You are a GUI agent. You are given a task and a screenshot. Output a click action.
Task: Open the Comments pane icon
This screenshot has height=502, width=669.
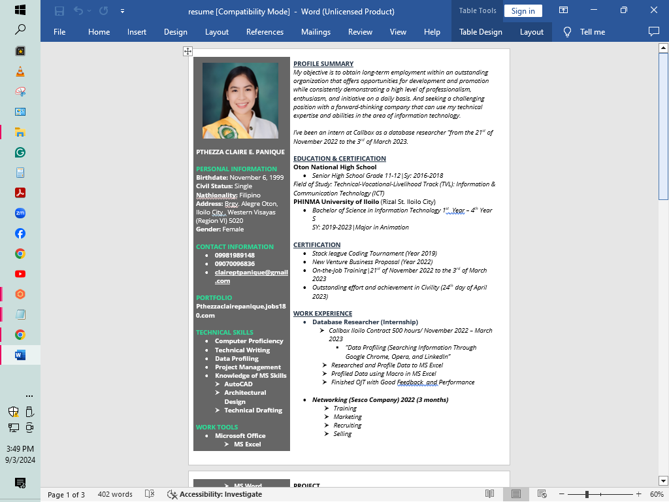point(653,31)
